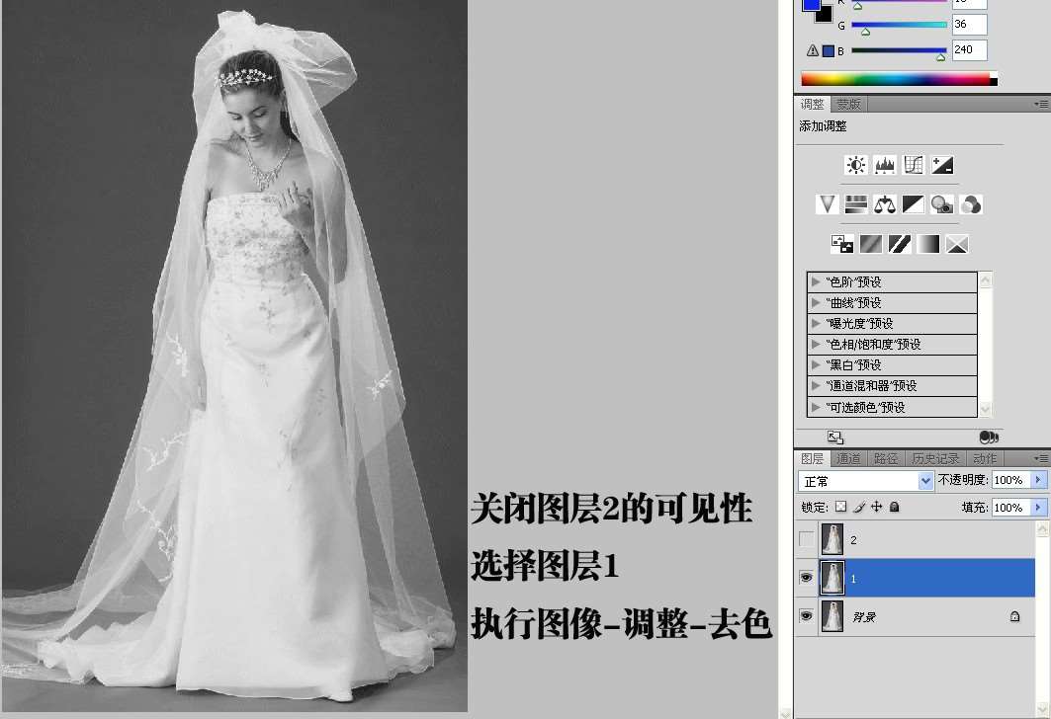
Task: Click the lock all icon in Layers panel
Action: [x=894, y=507]
